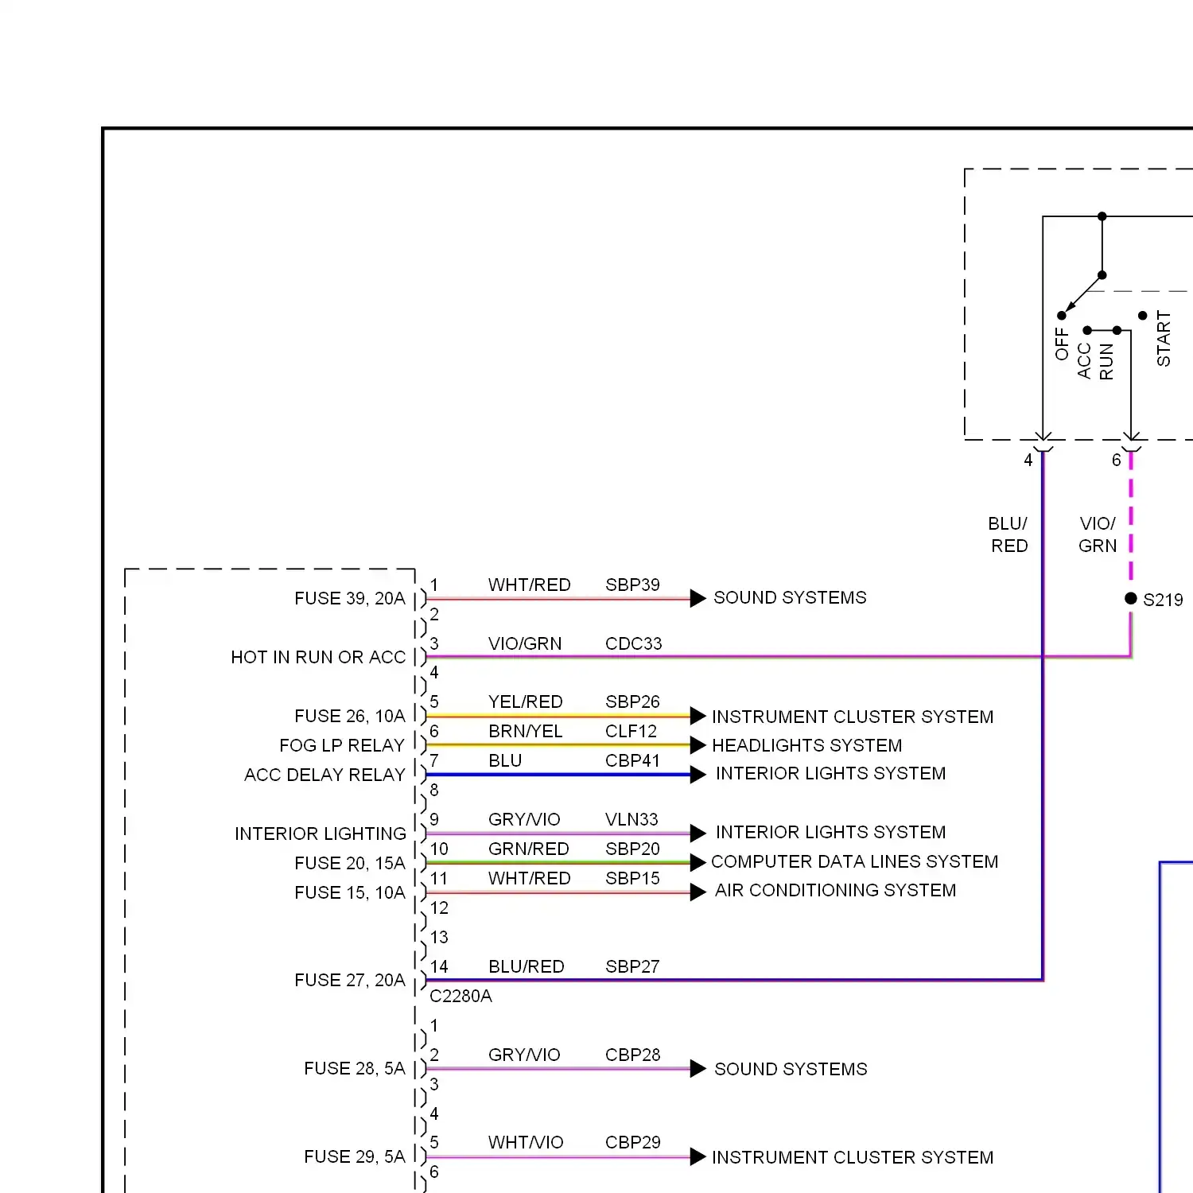The width and height of the screenshot is (1193, 1193).
Task: Click the BLU wire label at pin 7
Action: tap(505, 760)
